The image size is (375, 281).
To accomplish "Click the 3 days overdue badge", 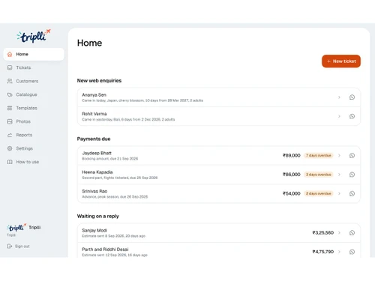I will 319,175.
